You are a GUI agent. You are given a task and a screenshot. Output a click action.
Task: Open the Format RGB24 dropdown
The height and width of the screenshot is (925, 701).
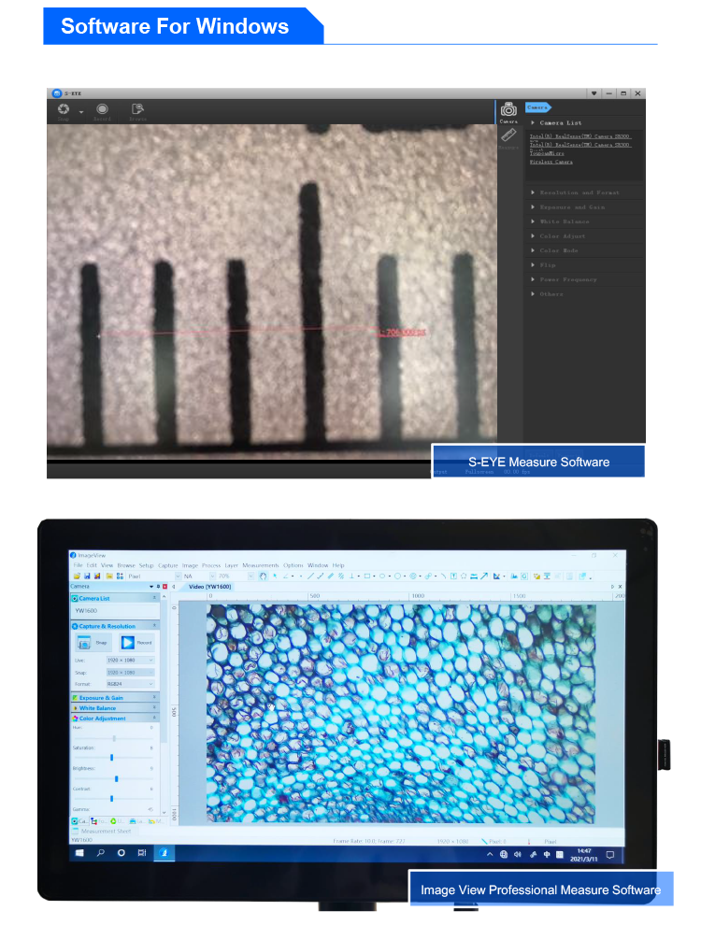tap(131, 684)
